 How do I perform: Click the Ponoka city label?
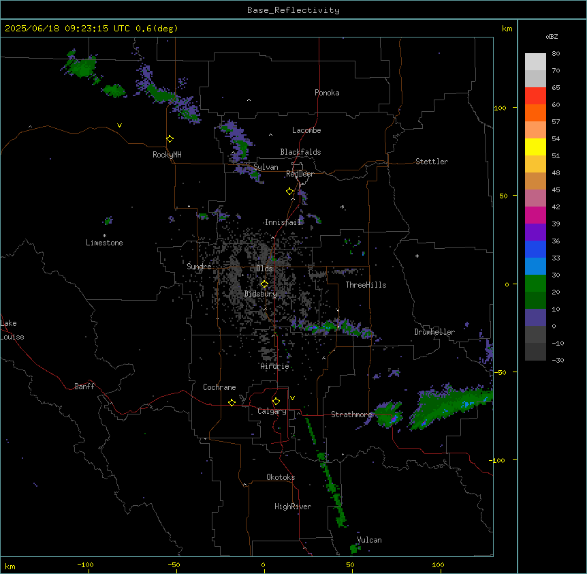(327, 93)
